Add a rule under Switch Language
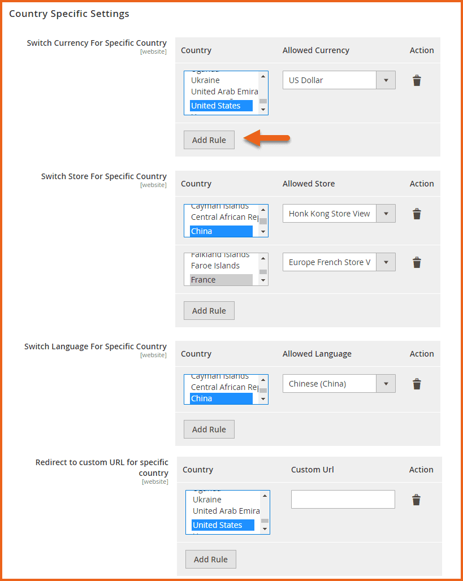The height and width of the screenshot is (581, 463). coord(209,430)
